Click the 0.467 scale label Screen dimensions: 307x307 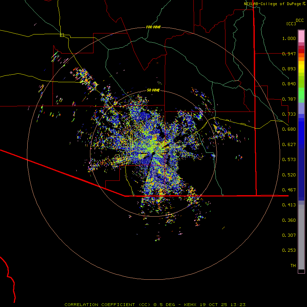(x=289, y=190)
